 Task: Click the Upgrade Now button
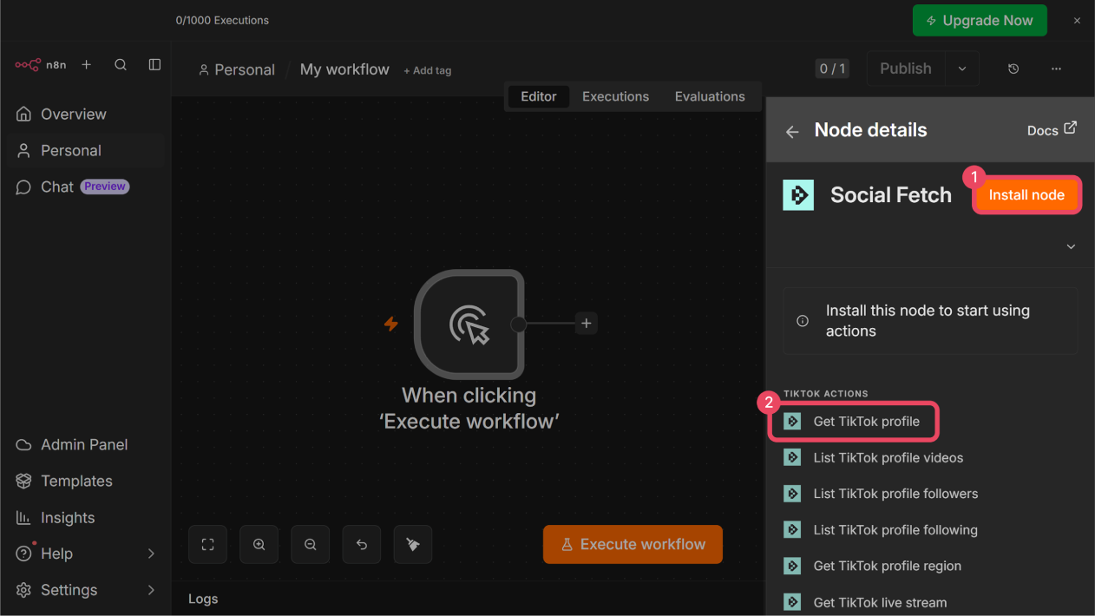(x=980, y=20)
